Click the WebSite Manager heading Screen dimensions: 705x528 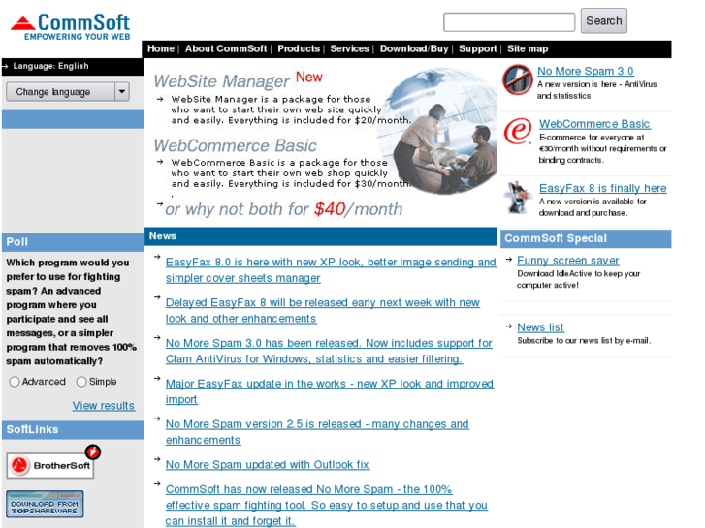[x=221, y=81]
